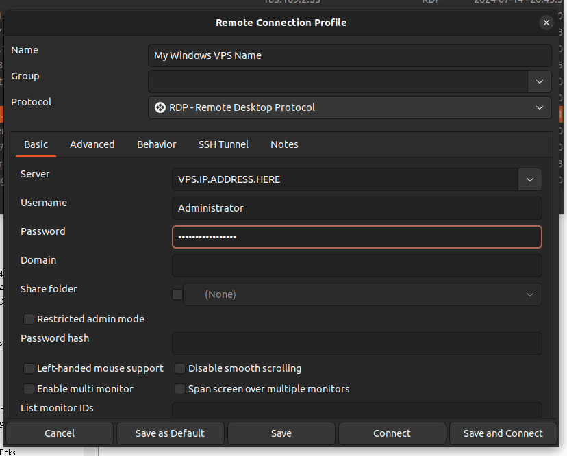The image size is (567, 456).
Task: Enable Disable smooth scrolling option
Action: 179,368
